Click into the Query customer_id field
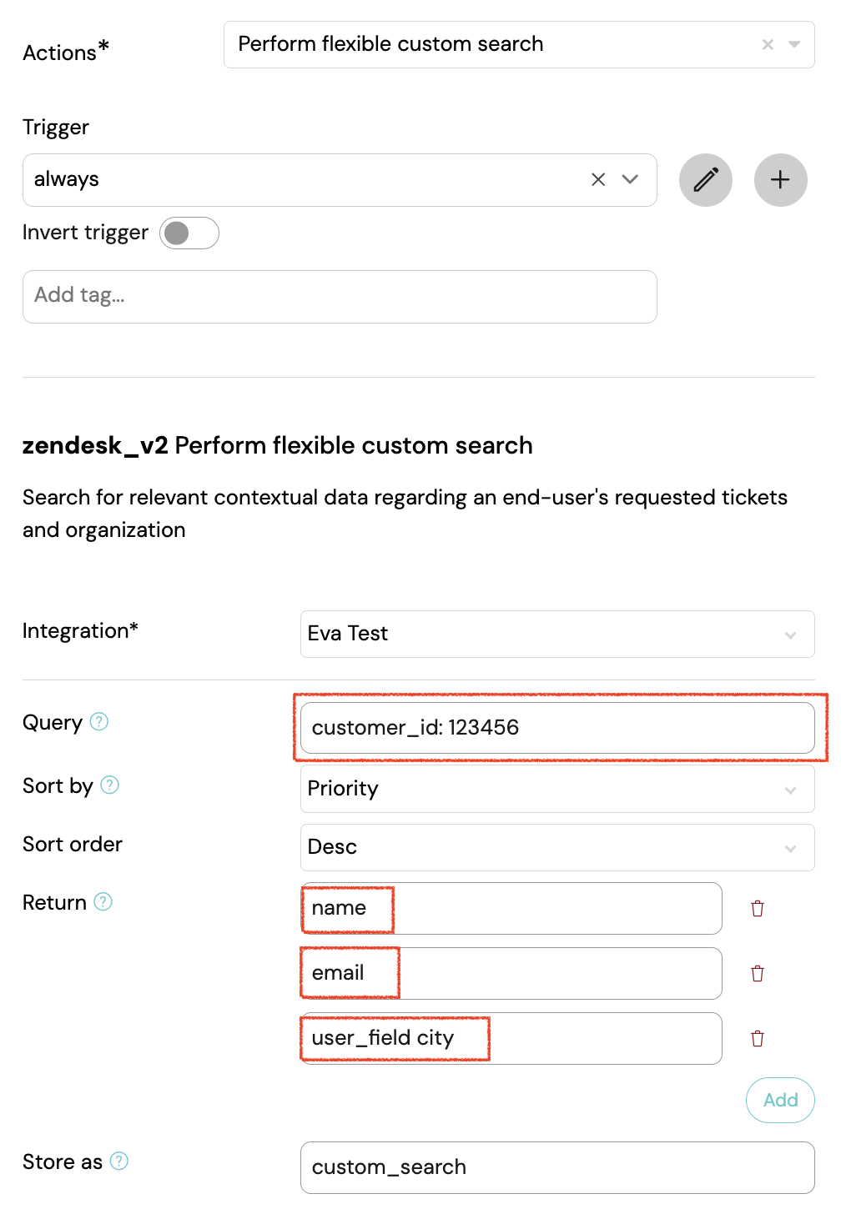The image size is (846, 1209). [557, 728]
